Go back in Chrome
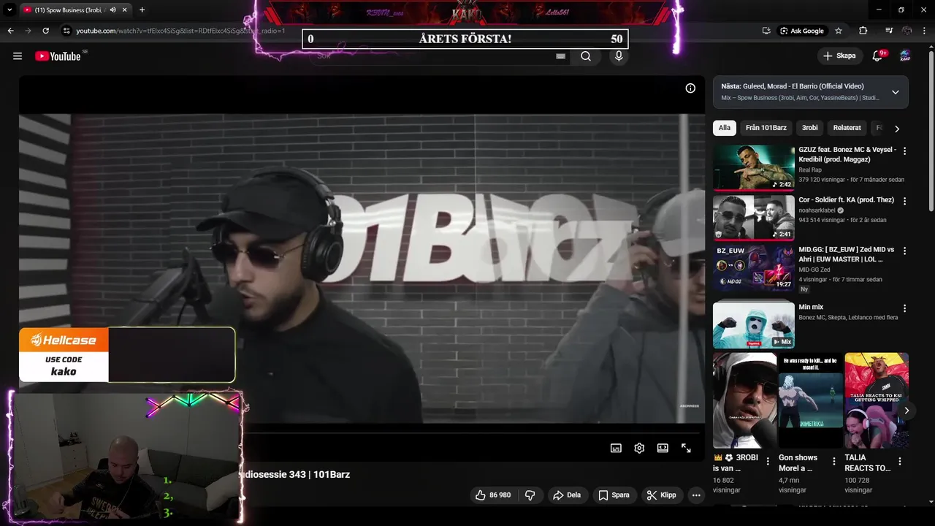Image resolution: width=935 pixels, height=526 pixels. click(10, 31)
